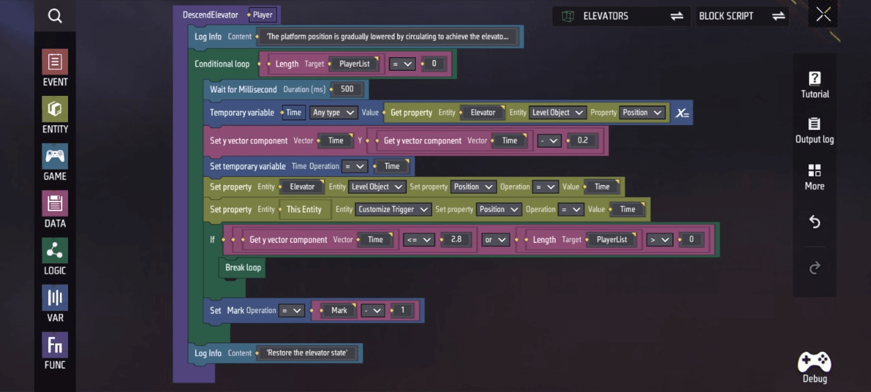Screen dimensions: 871x392
Task: Open the More menu
Action: point(815,177)
